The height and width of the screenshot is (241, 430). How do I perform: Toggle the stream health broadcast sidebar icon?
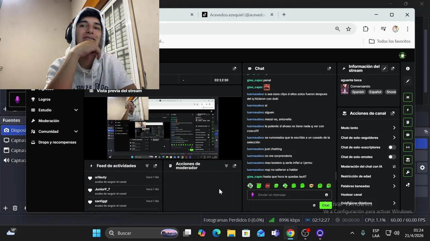[x=407, y=147]
